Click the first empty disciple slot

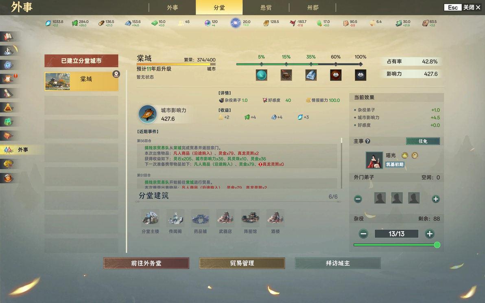click(x=380, y=198)
